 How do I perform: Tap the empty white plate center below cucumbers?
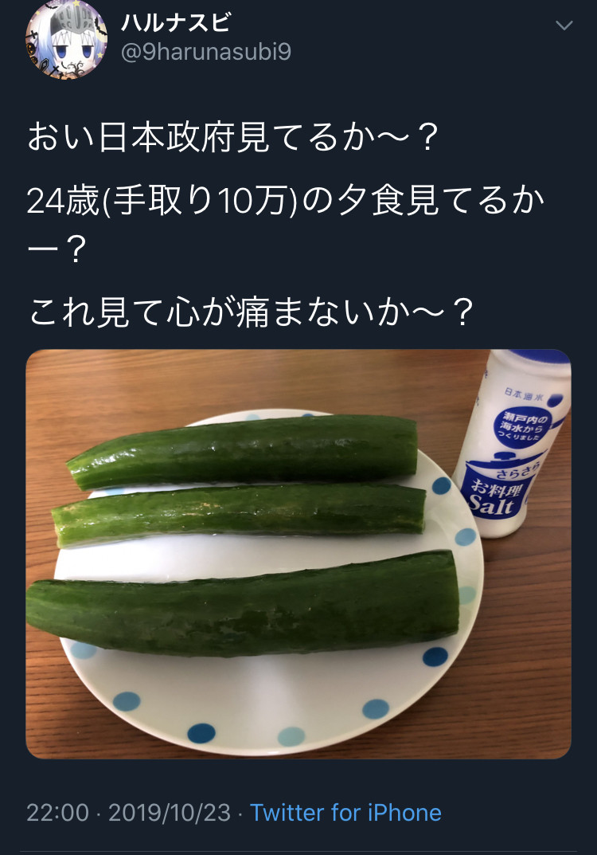point(256,687)
